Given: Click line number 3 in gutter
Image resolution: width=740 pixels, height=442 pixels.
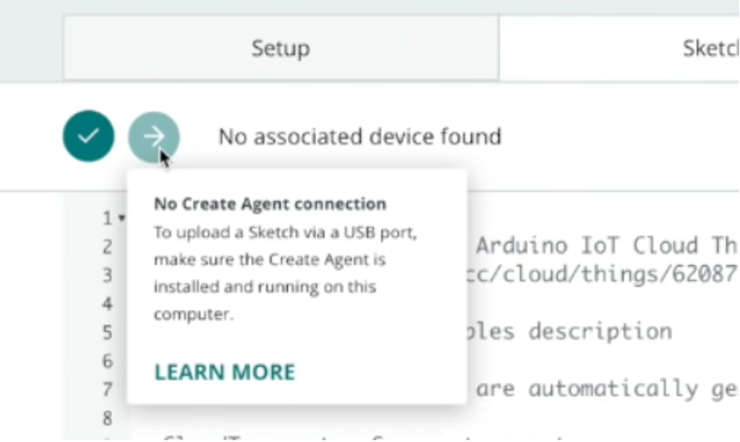Looking at the screenshot, I should [x=107, y=275].
